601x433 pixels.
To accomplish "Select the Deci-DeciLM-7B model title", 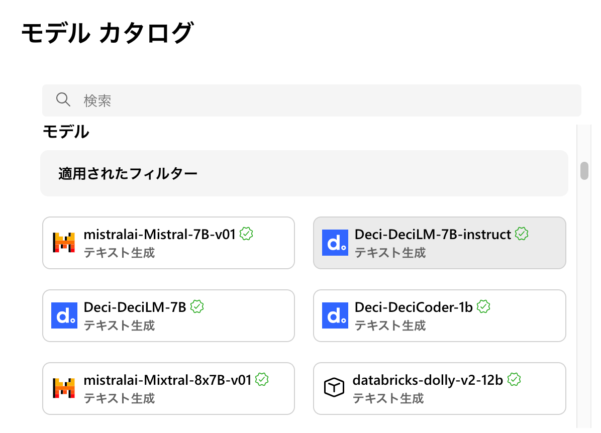I will coord(135,307).
